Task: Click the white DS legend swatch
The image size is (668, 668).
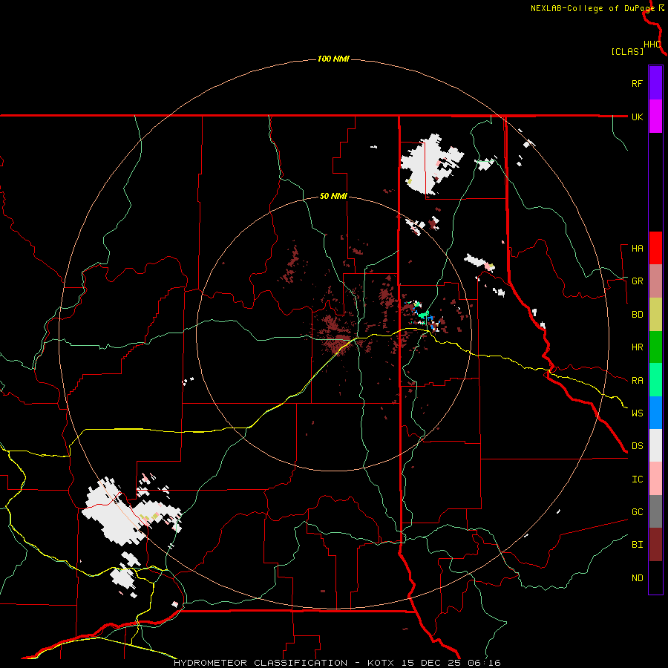Action: click(655, 445)
